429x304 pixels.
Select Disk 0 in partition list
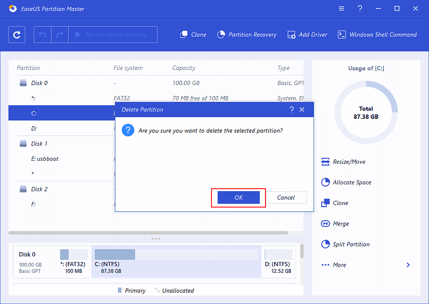(39, 83)
